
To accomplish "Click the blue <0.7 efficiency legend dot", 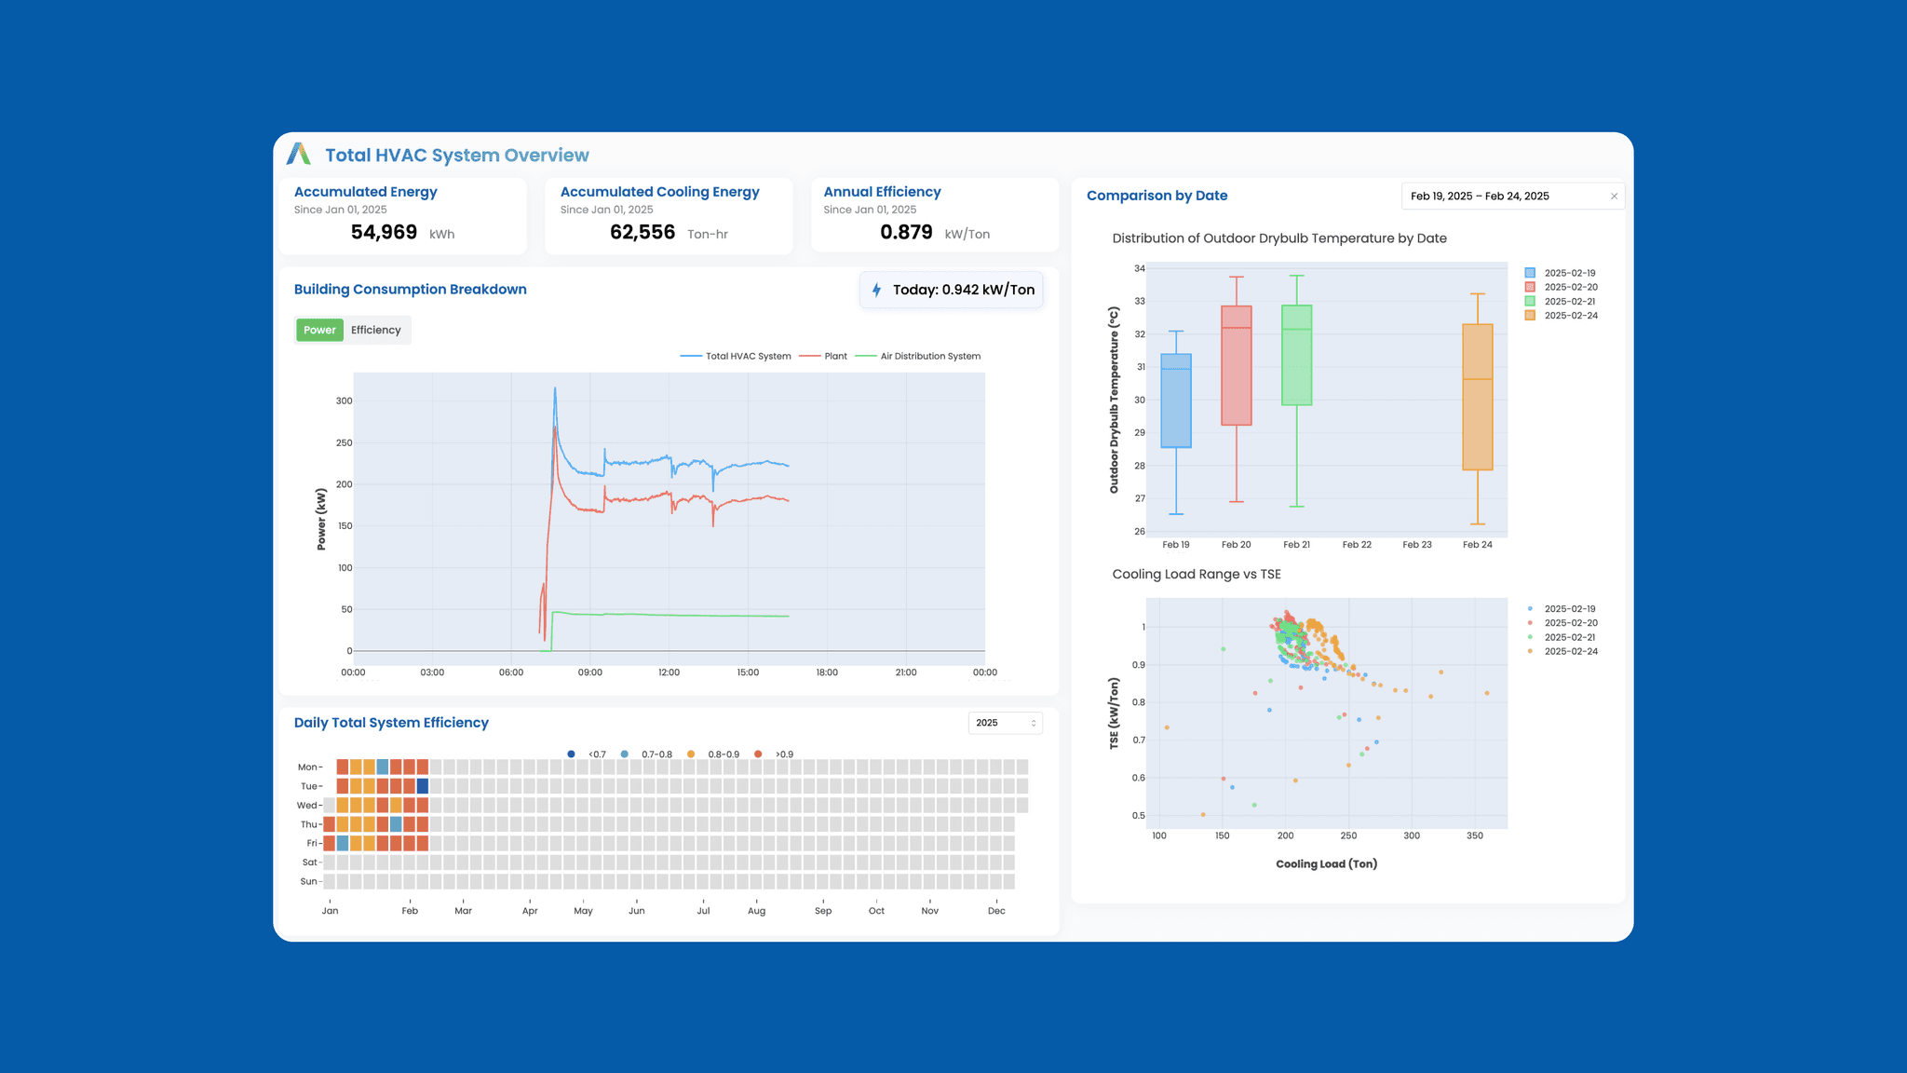I will [x=571, y=754].
